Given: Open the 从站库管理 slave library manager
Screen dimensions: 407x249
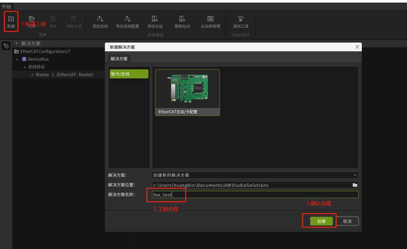Looking at the screenshot, I should pyautogui.click(x=210, y=19).
